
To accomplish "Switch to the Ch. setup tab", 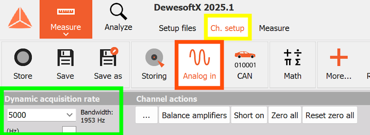I will click(x=228, y=28).
